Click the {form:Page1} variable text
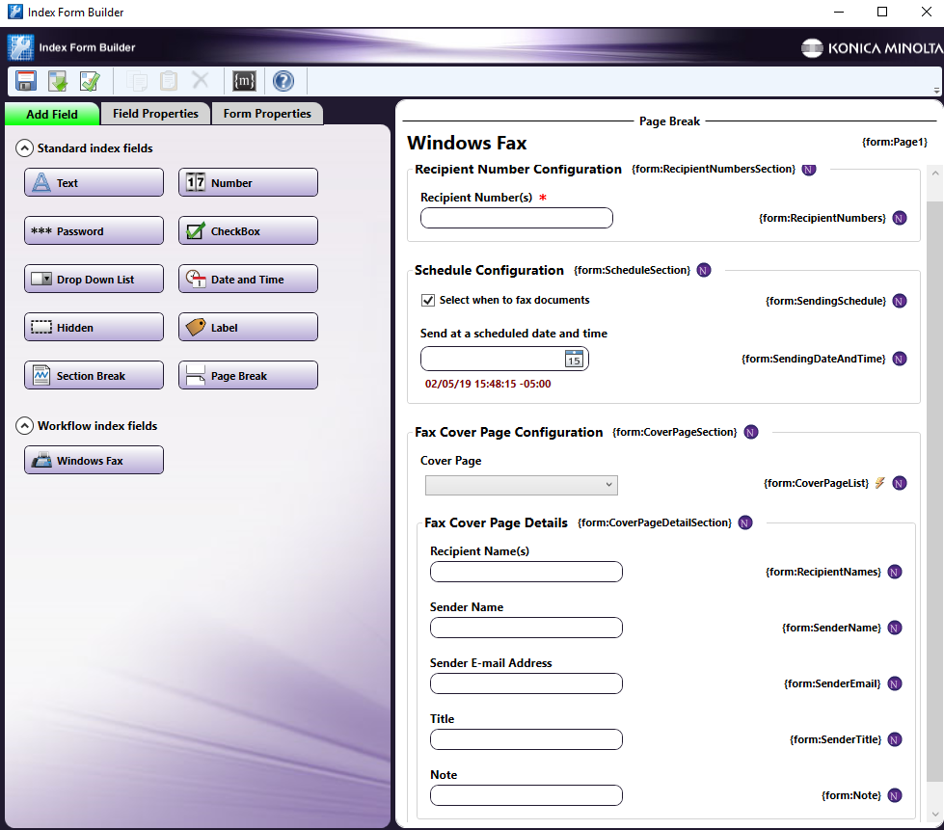The height and width of the screenshot is (830, 944). coord(895,142)
